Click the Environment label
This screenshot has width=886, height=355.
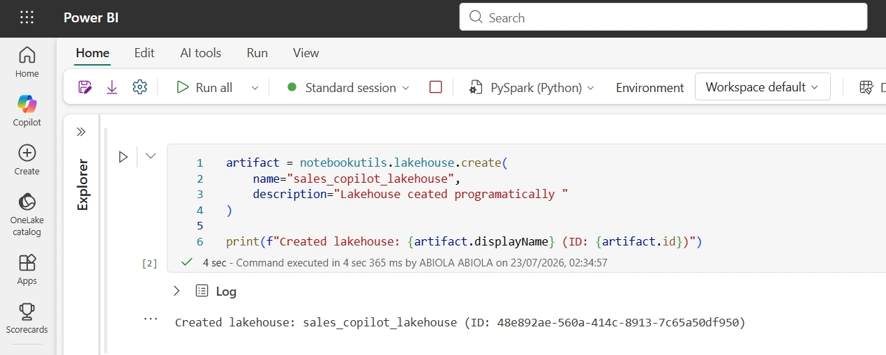pos(650,88)
